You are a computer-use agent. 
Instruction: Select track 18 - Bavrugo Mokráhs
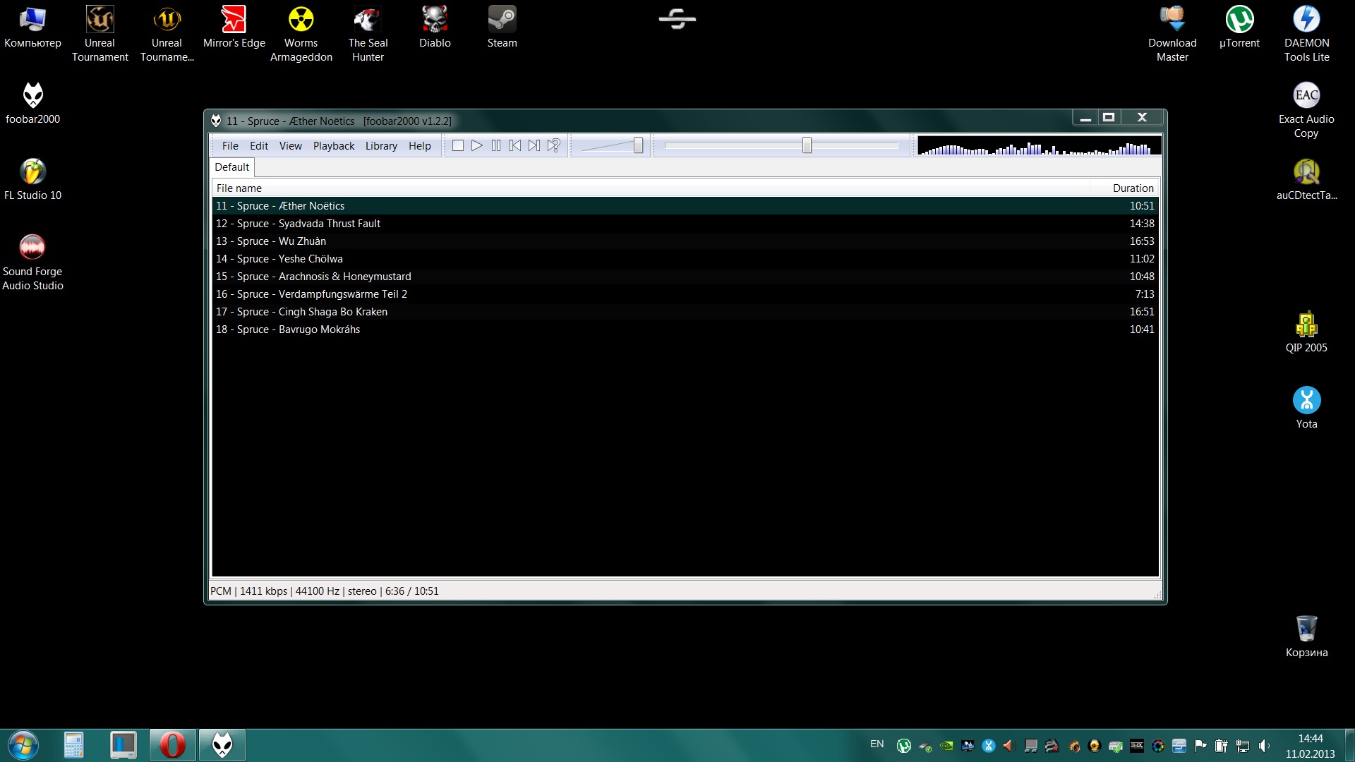tap(685, 329)
